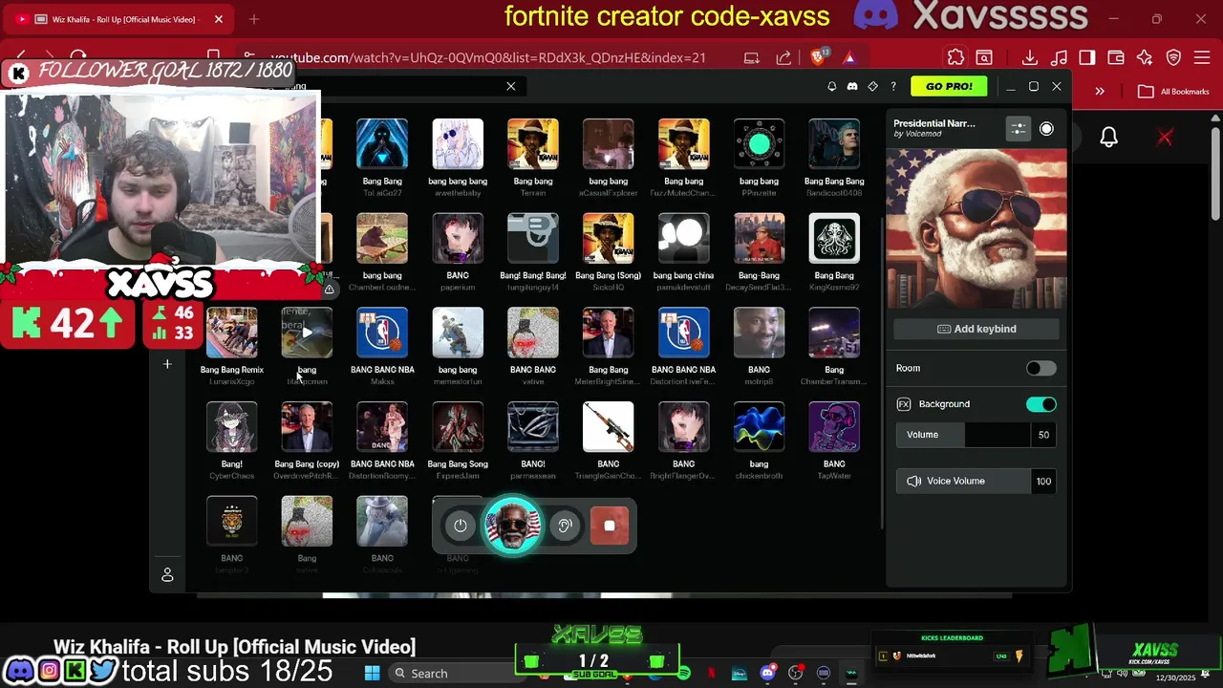Click the ticket/coupon icon in Voicemod header

[x=872, y=86]
